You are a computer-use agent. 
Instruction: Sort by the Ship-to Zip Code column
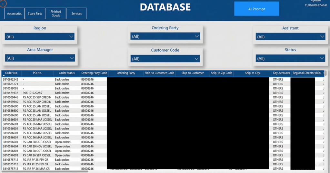pos(221,73)
